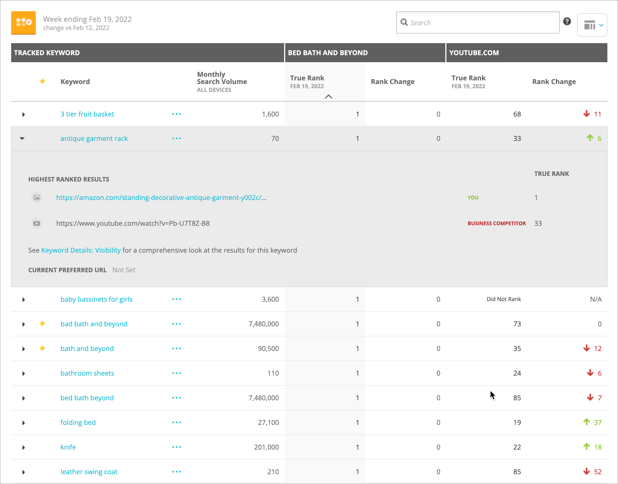Open 3 tier fruit basket keyword link
This screenshot has width=618, height=484.
pyautogui.click(x=87, y=114)
